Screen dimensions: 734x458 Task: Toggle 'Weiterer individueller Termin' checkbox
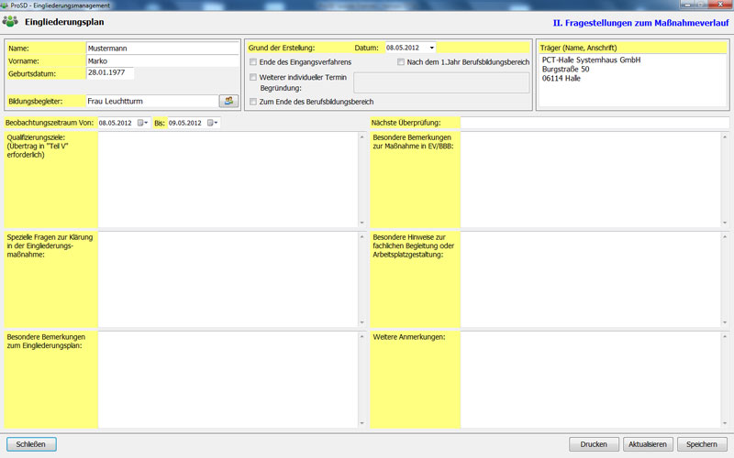254,77
